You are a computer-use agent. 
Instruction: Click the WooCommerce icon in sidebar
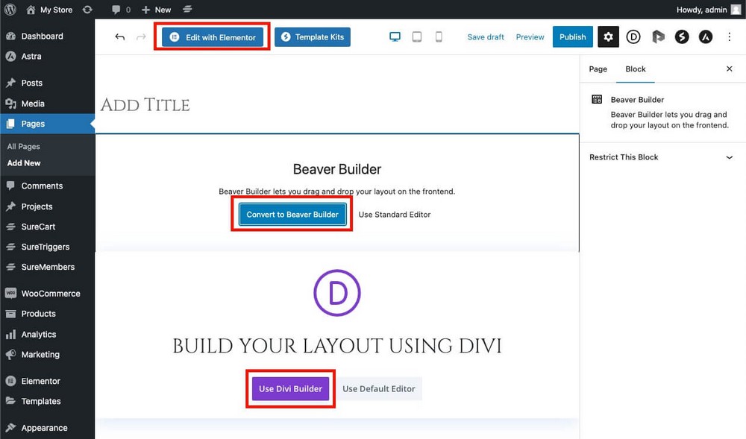coord(10,293)
